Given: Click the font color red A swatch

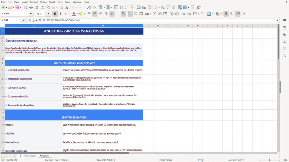Looking at the screenshot, I should pyautogui.click(x=74, y=14).
